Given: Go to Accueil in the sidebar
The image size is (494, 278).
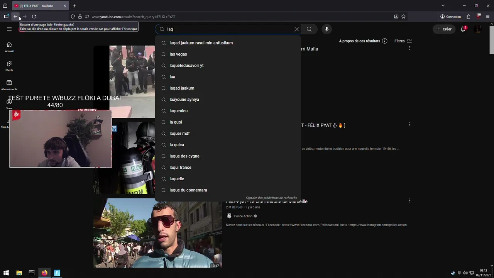Looking at the screenshot, I should click(x=9, y=47).
